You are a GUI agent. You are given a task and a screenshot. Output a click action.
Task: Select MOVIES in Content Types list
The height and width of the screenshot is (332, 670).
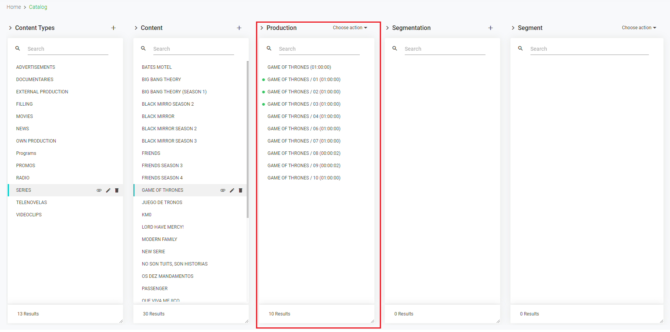point(25,116)
